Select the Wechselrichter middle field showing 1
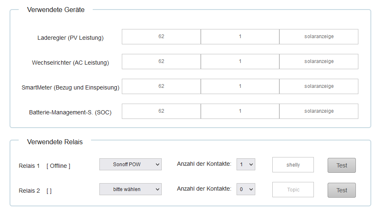Viewport: 375px width, 213px height. tap(240, 61)
